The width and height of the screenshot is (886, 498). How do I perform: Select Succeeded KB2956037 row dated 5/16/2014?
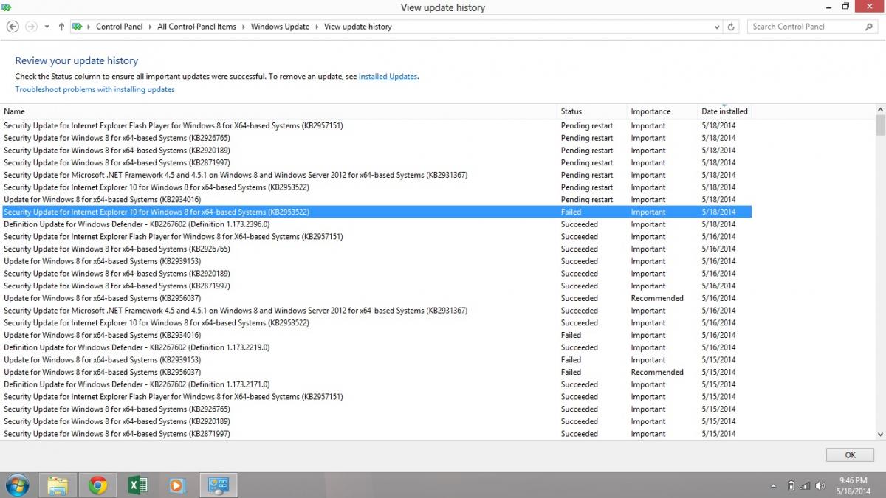(x=376, y=298)
